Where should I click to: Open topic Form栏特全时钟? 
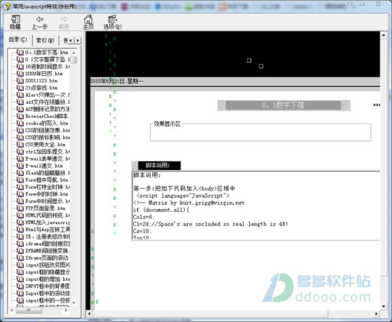tap(48, 187)
